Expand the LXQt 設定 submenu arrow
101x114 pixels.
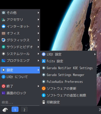coord(95,54)
